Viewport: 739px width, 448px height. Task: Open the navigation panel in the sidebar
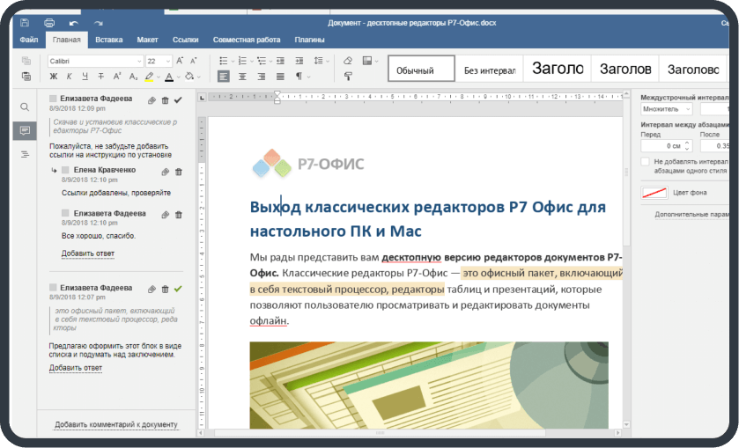(x=25, y=154)
